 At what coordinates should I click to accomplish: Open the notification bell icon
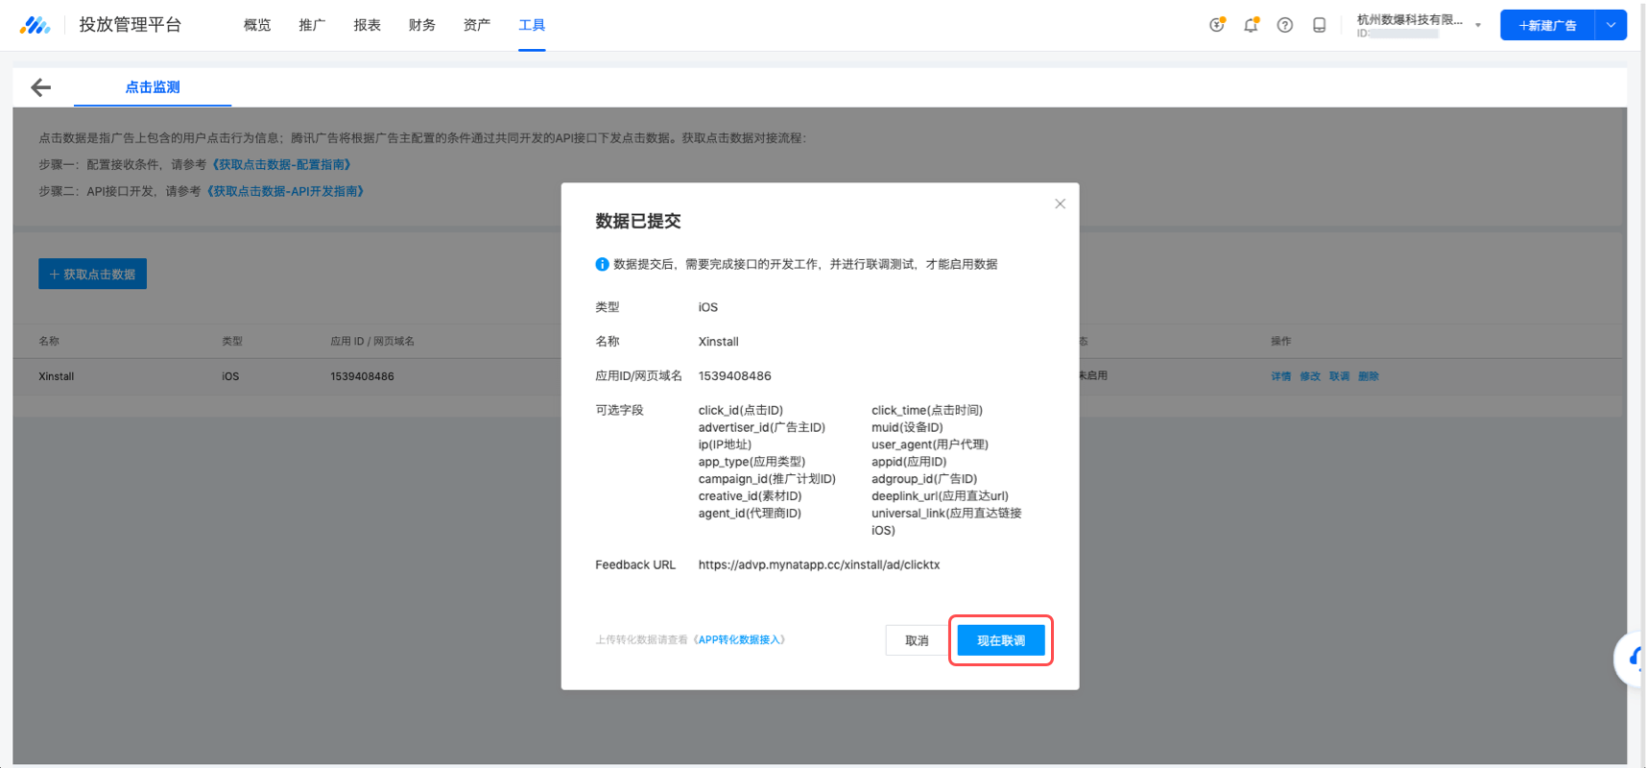[x=1251, y=25]
